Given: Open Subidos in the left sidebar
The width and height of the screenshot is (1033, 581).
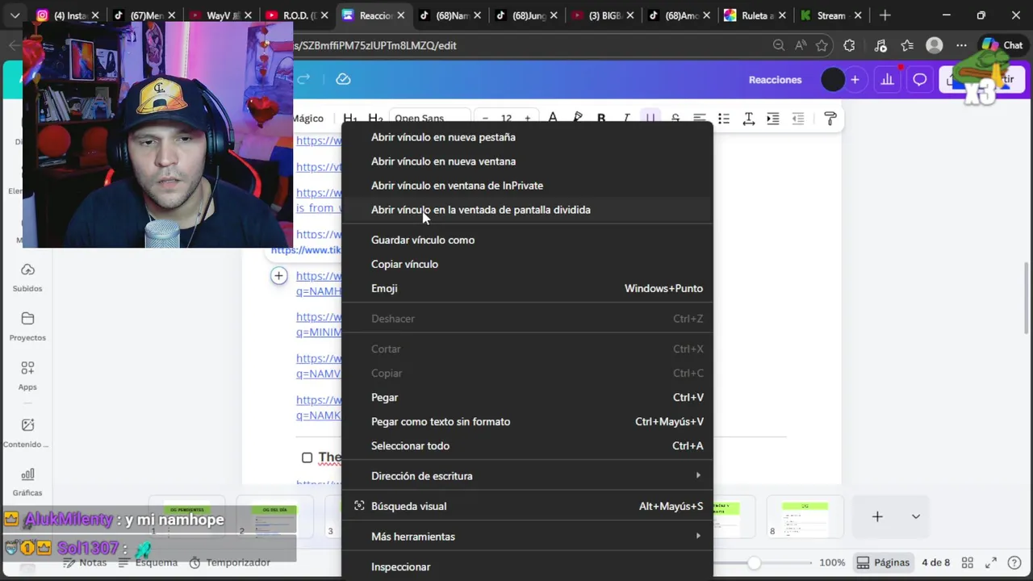Looking at the screenshot, I should coord(27,277).
